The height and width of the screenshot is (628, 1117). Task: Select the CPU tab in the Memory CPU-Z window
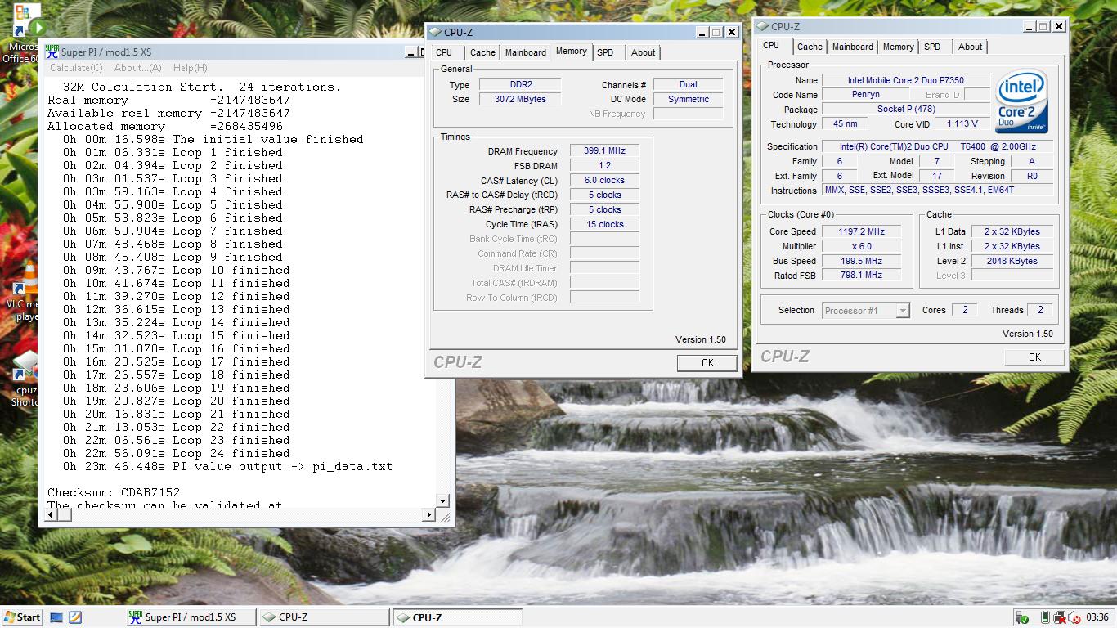444,52
